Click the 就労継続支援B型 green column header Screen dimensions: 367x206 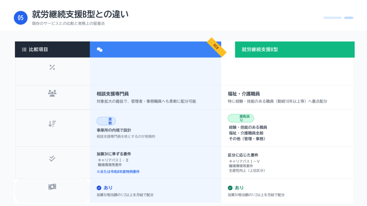295,49
